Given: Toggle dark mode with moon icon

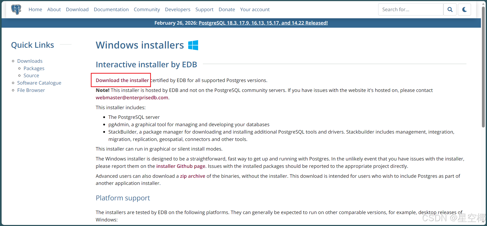Looking at the screenshot, I should pyautogui.click(x=464, y=9).
